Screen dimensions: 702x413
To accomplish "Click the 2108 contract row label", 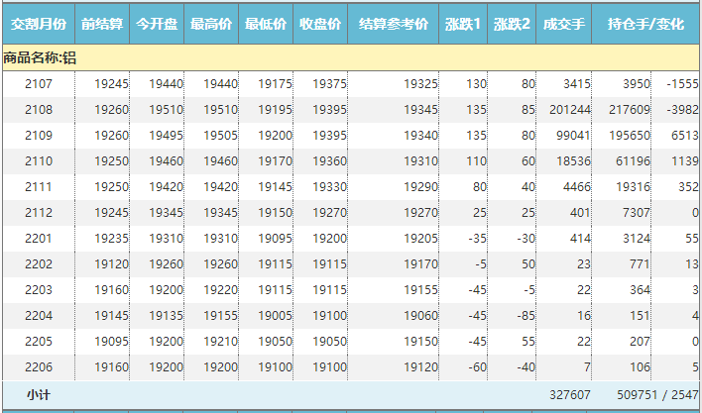I will tap(38, 110).
